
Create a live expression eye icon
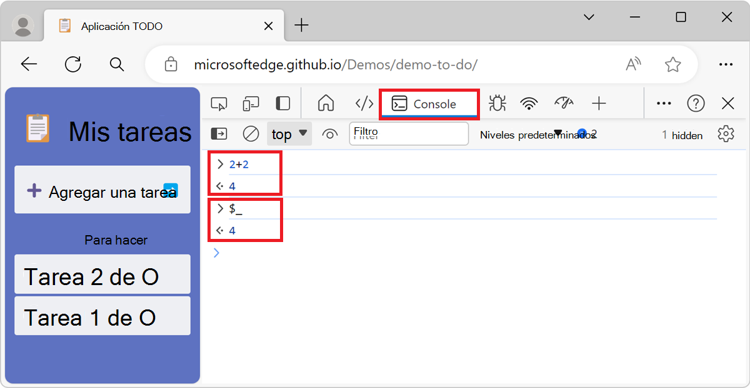[330, 134]
